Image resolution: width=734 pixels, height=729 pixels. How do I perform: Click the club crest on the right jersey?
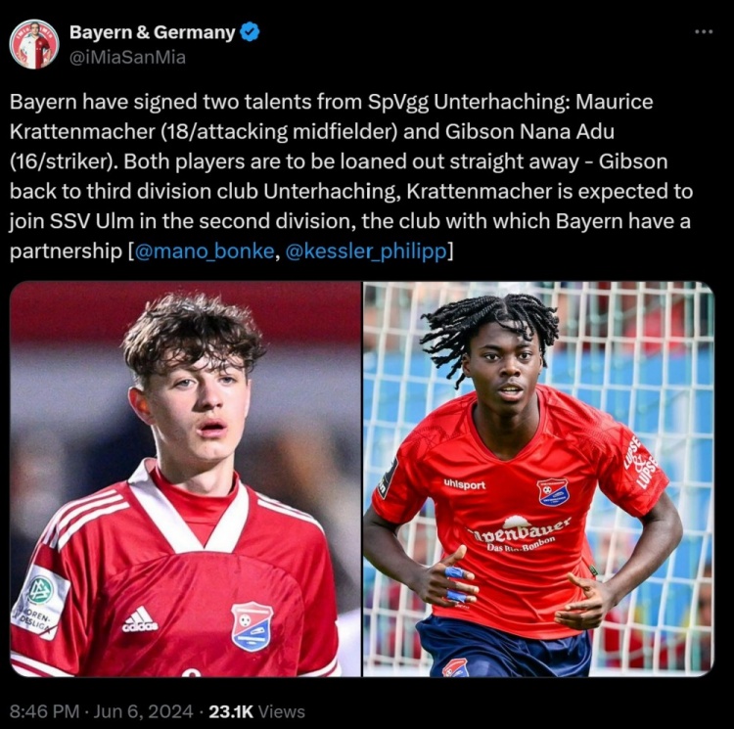pyautogui.click(x=553, y=492)
